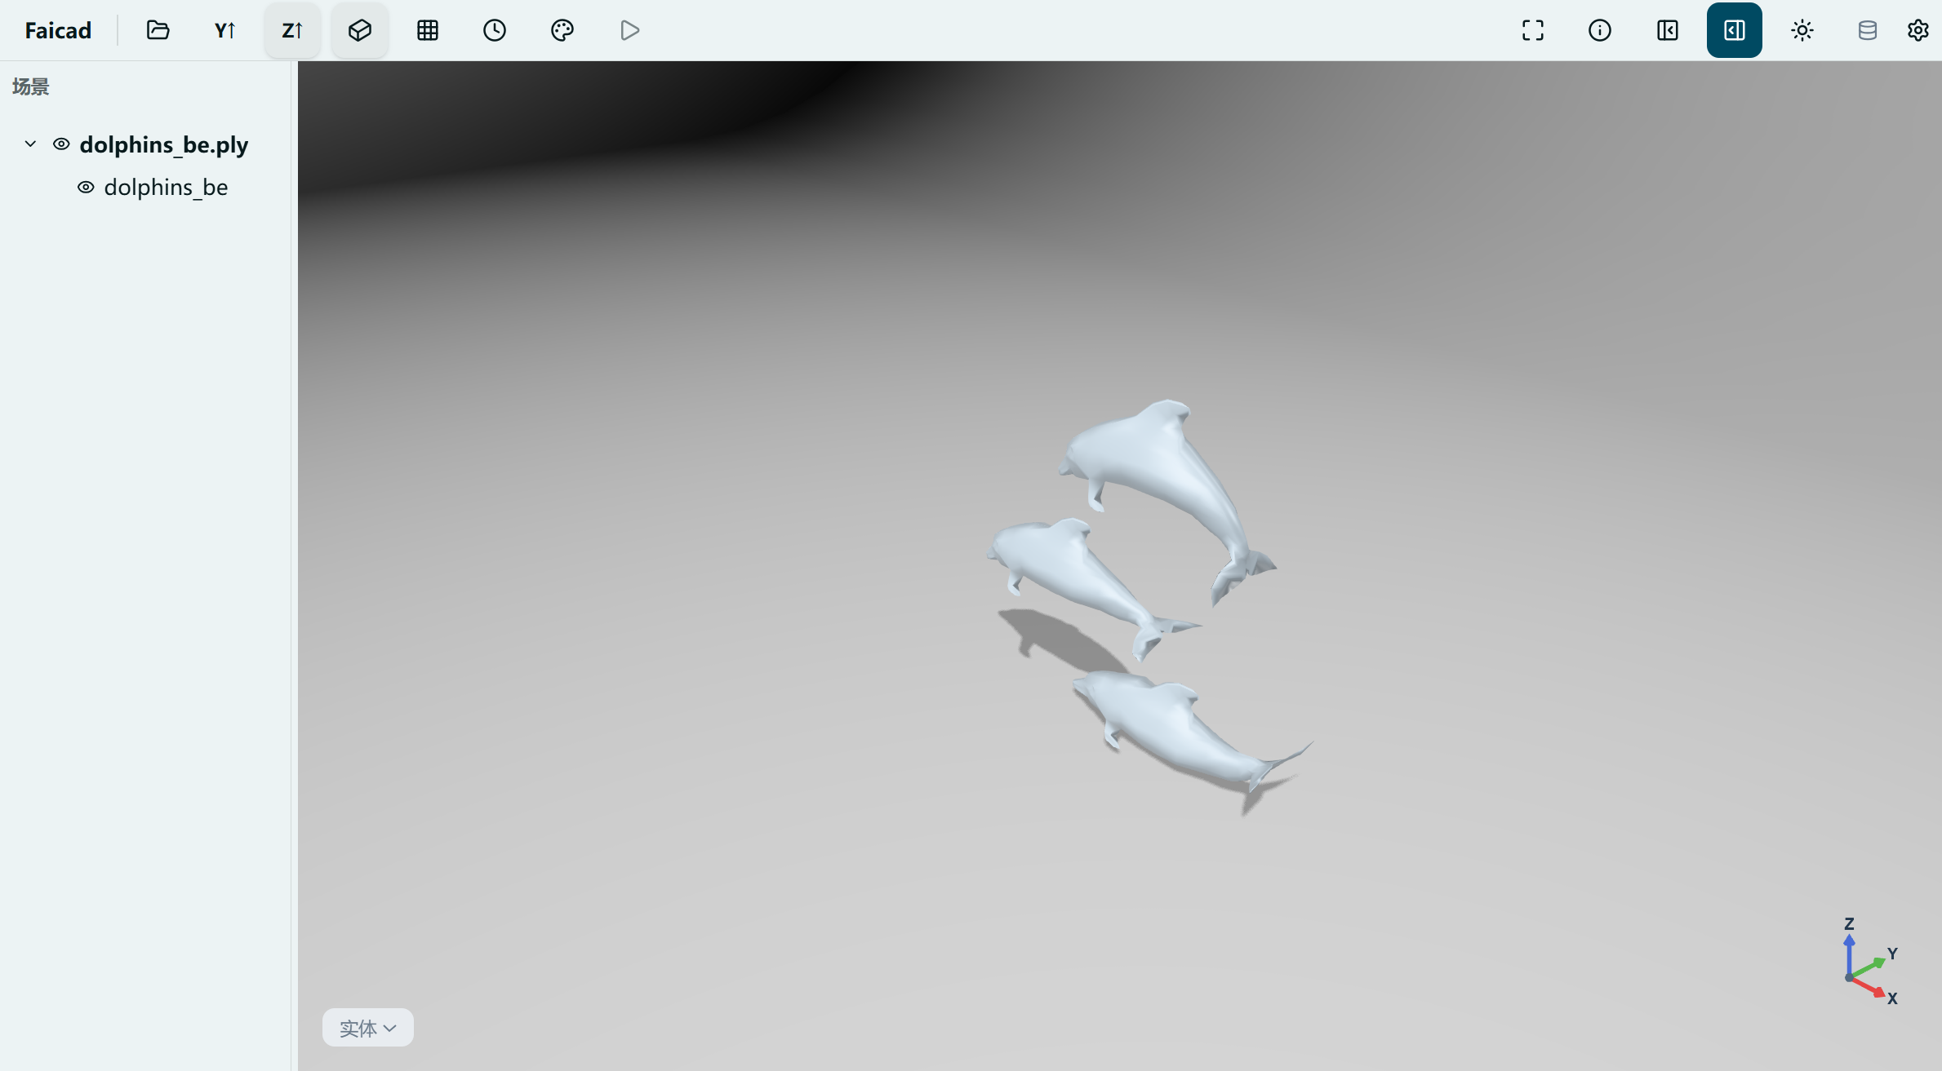Click the X axis on the gizmo
Viewport: 1942px width, 1071px height.
(1891, 998)
